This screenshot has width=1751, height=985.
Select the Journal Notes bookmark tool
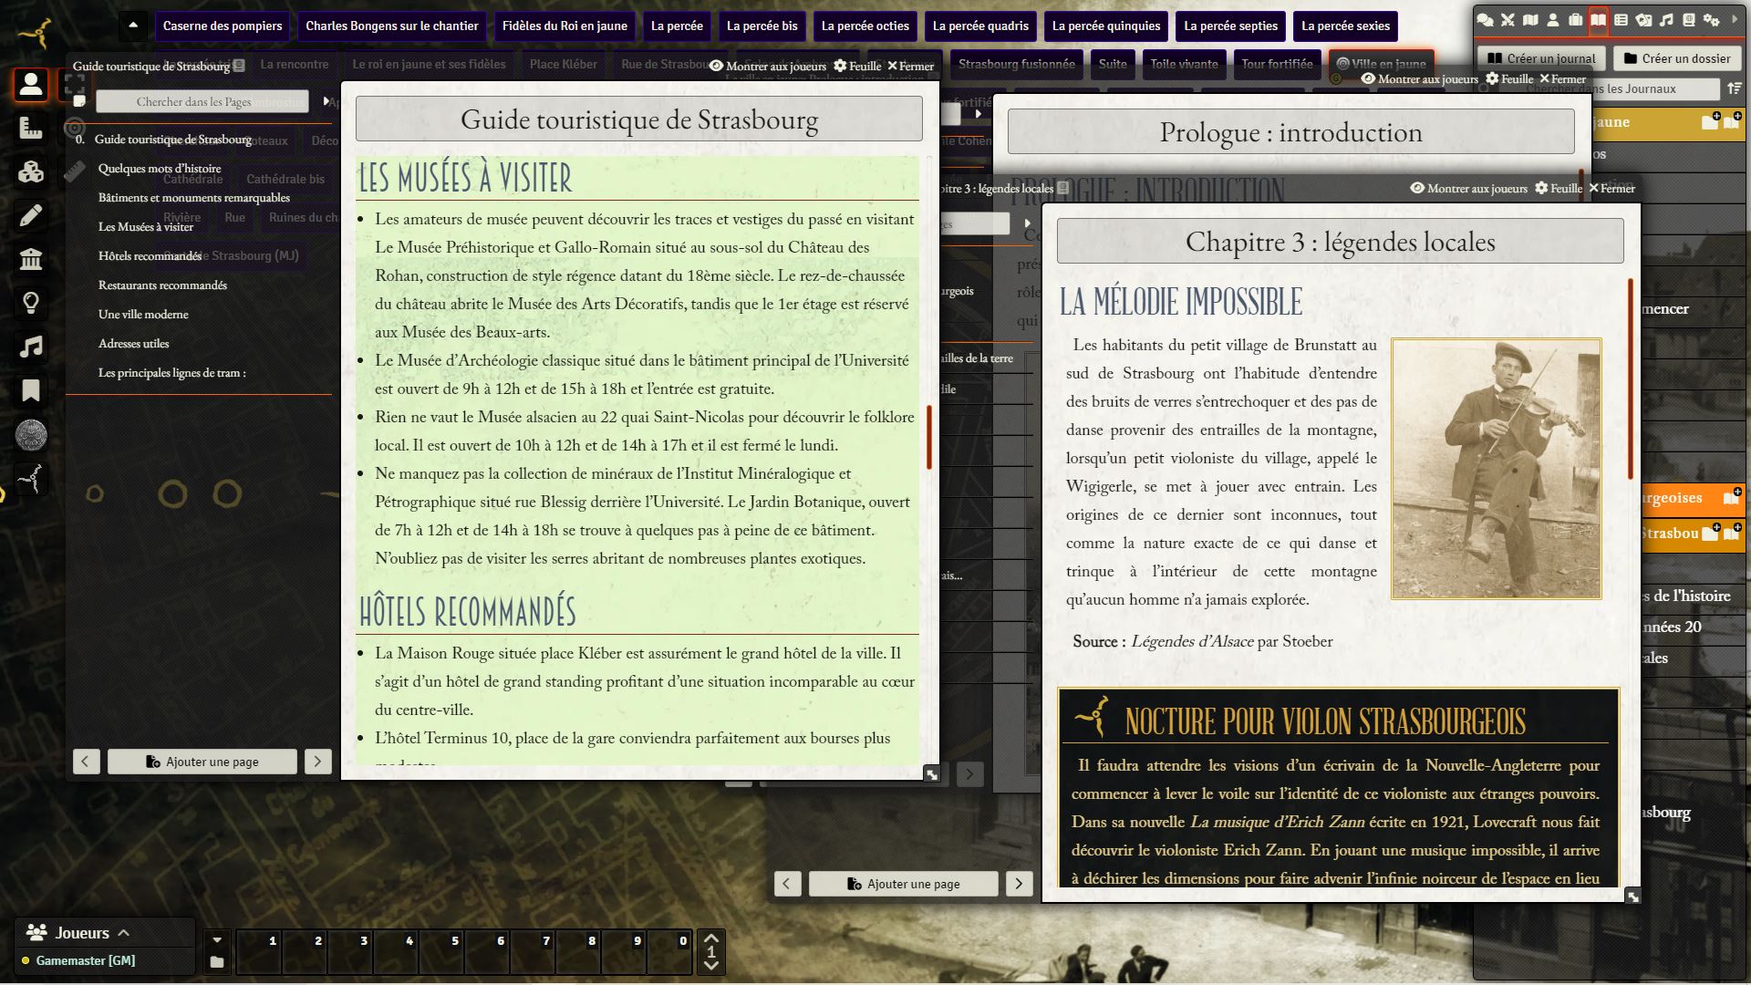tap(31, 390)
